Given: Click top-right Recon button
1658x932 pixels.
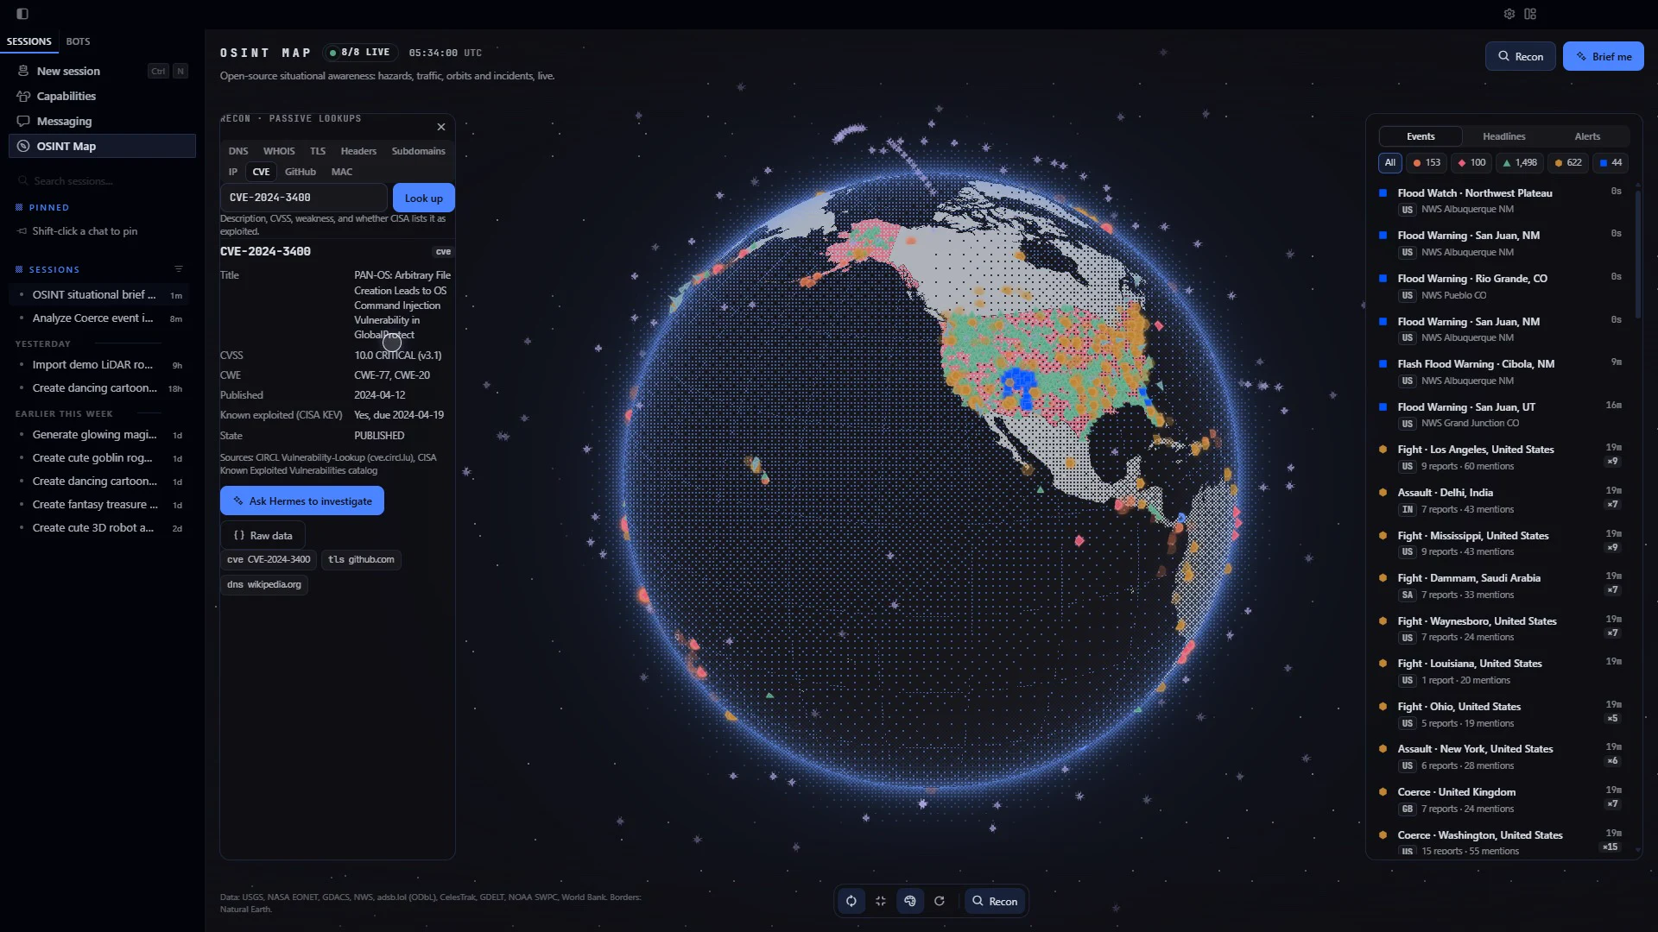Looking at the screenshot, I should click(1521, 56).
